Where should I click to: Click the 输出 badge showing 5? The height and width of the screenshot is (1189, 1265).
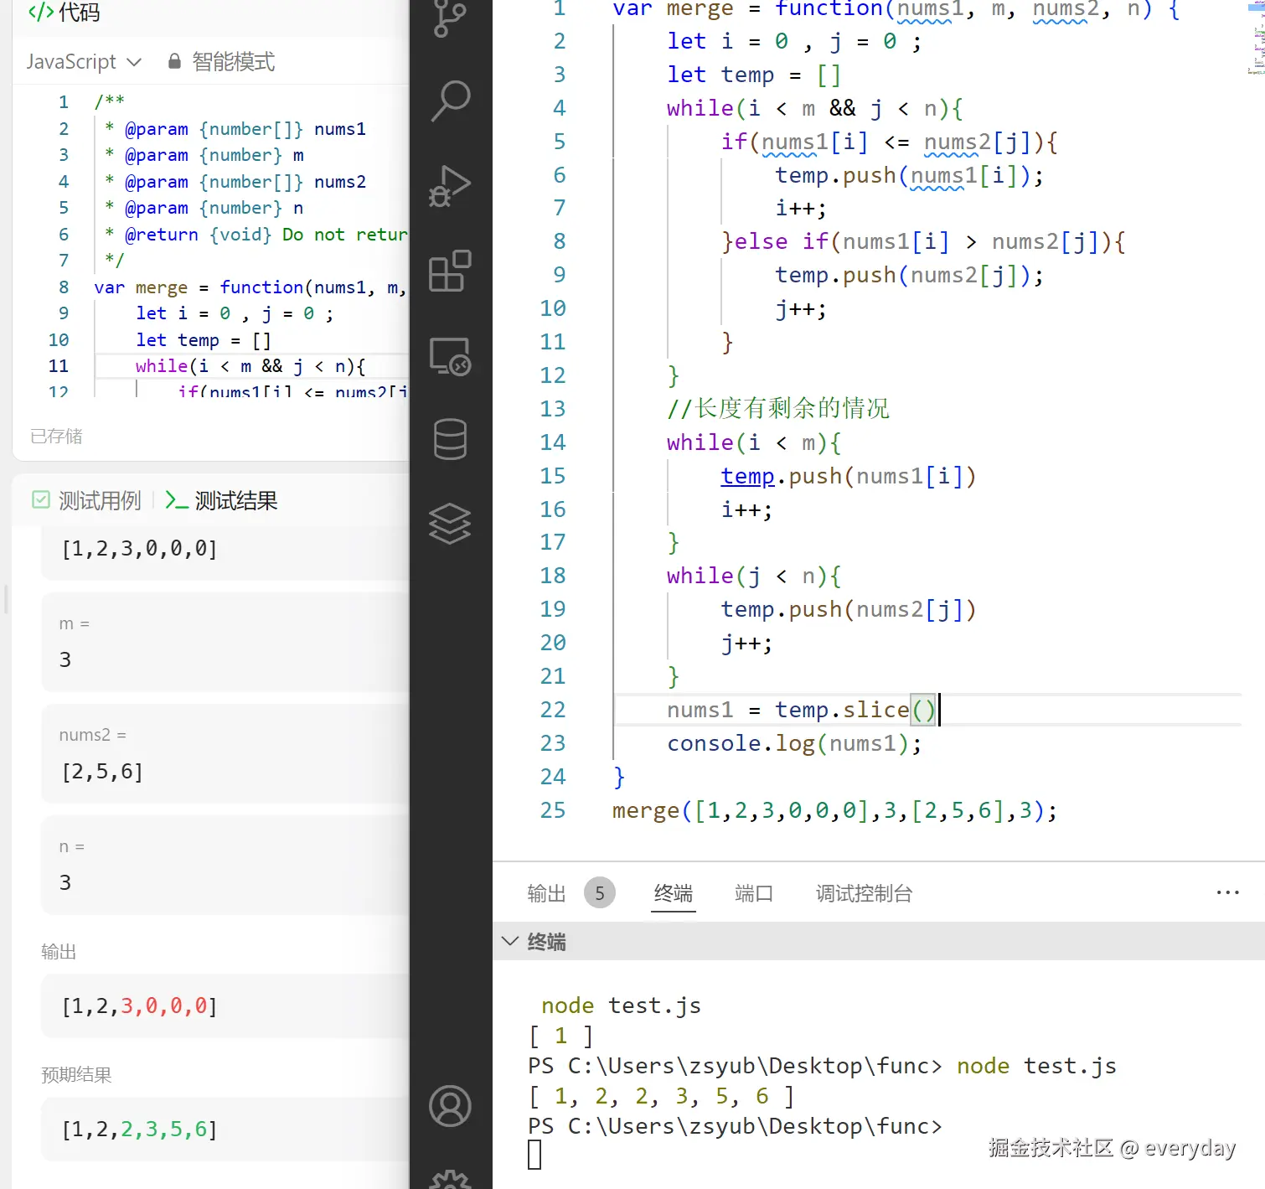point(600,893)
